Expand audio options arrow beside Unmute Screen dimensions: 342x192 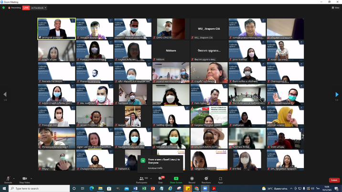pyautogui.click(x=14, y=177)
